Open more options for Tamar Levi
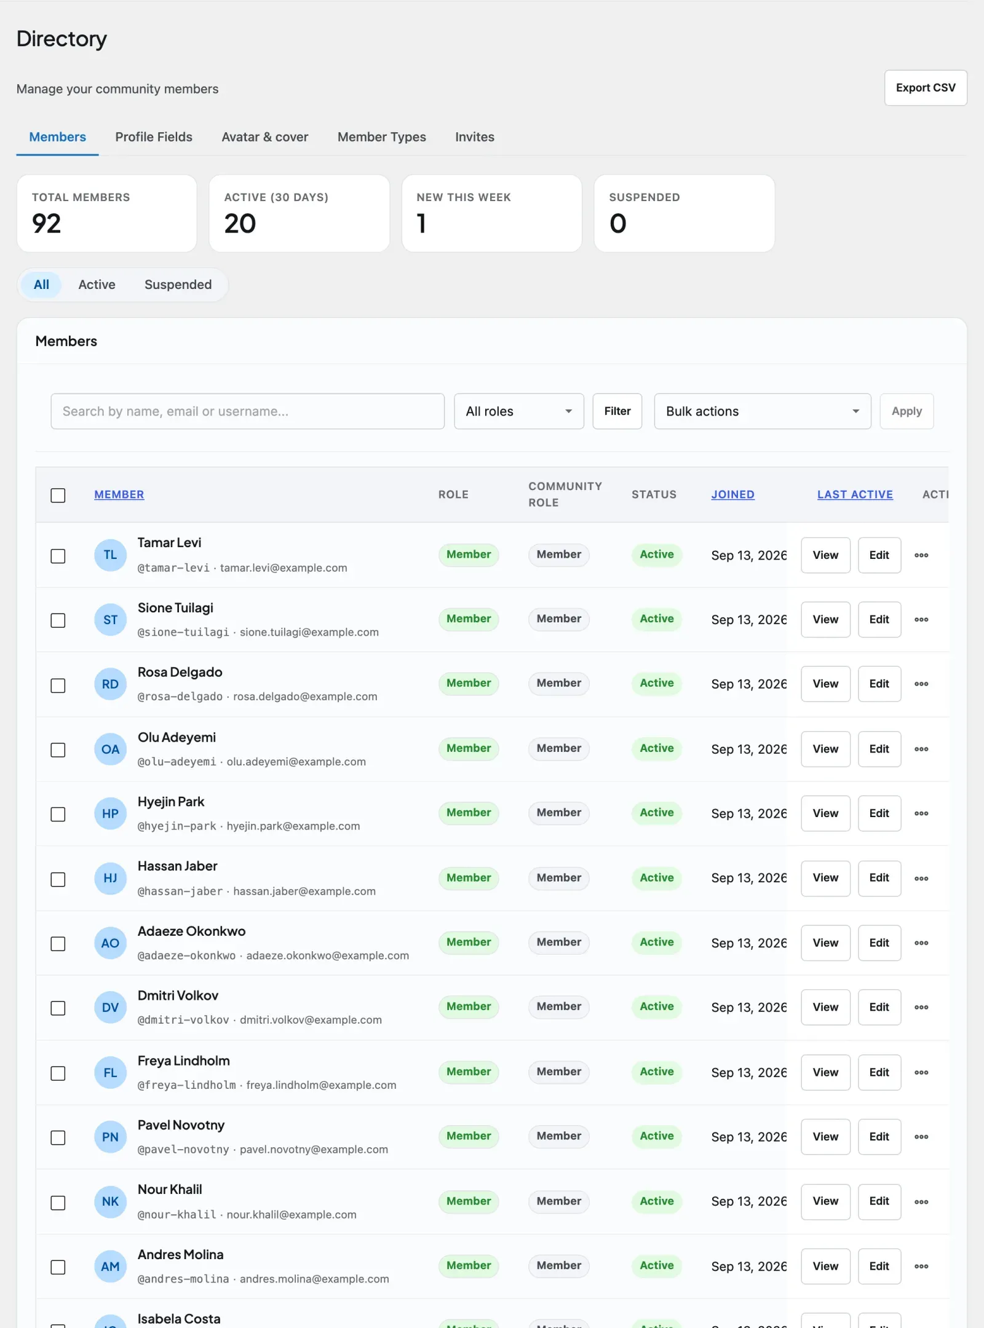The width and height of the screenshot is (984, 1328). click(921, 555)
